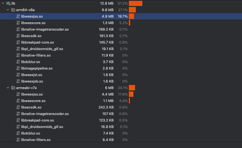The height and width of the screenshot is (148, 242).
Task: Select the 181.3 KB libsecsdk.so file
Action: 31,36
